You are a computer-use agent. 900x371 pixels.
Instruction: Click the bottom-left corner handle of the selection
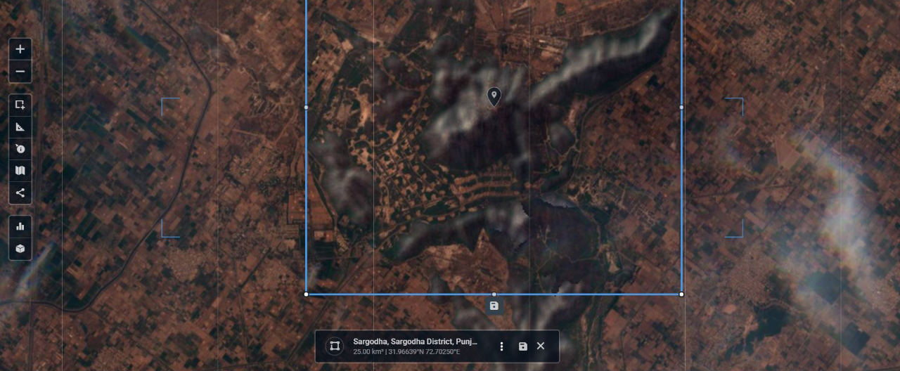pos(306,294)
